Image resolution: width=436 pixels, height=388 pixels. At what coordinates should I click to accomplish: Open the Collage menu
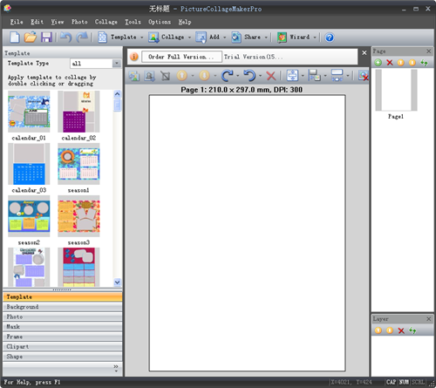point(106,22)
